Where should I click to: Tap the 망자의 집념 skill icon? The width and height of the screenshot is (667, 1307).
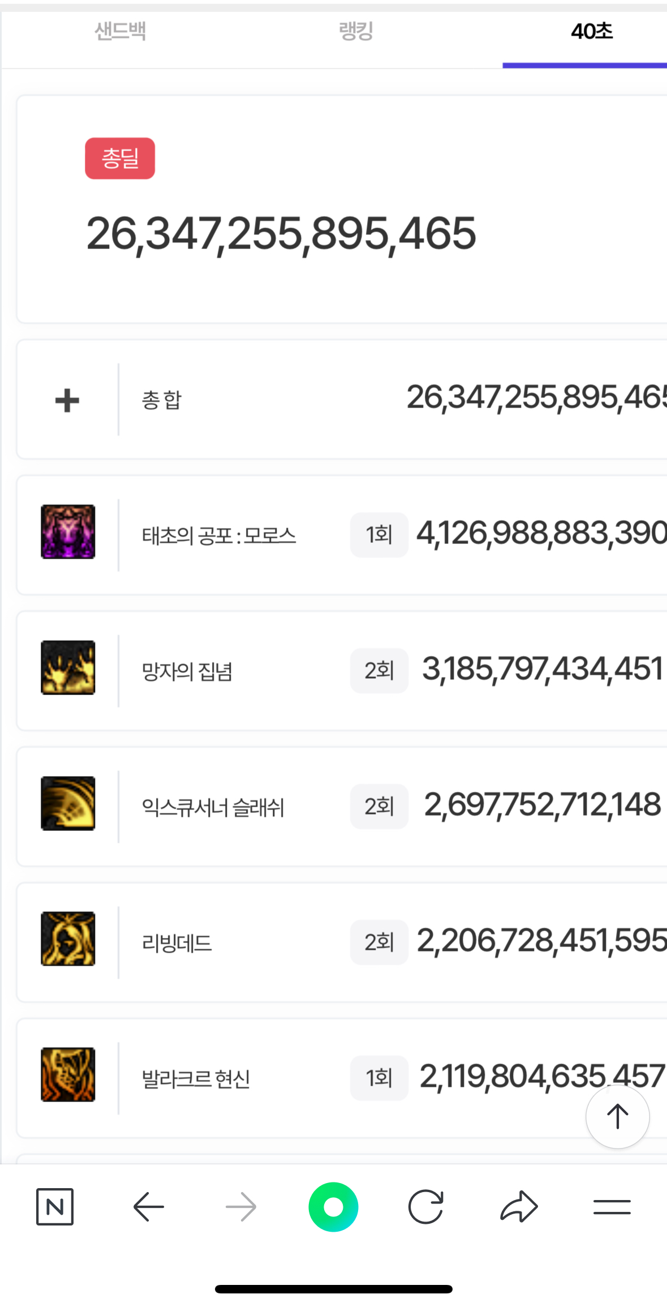point(68,667)
